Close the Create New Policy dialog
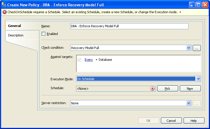 [205, 5]
